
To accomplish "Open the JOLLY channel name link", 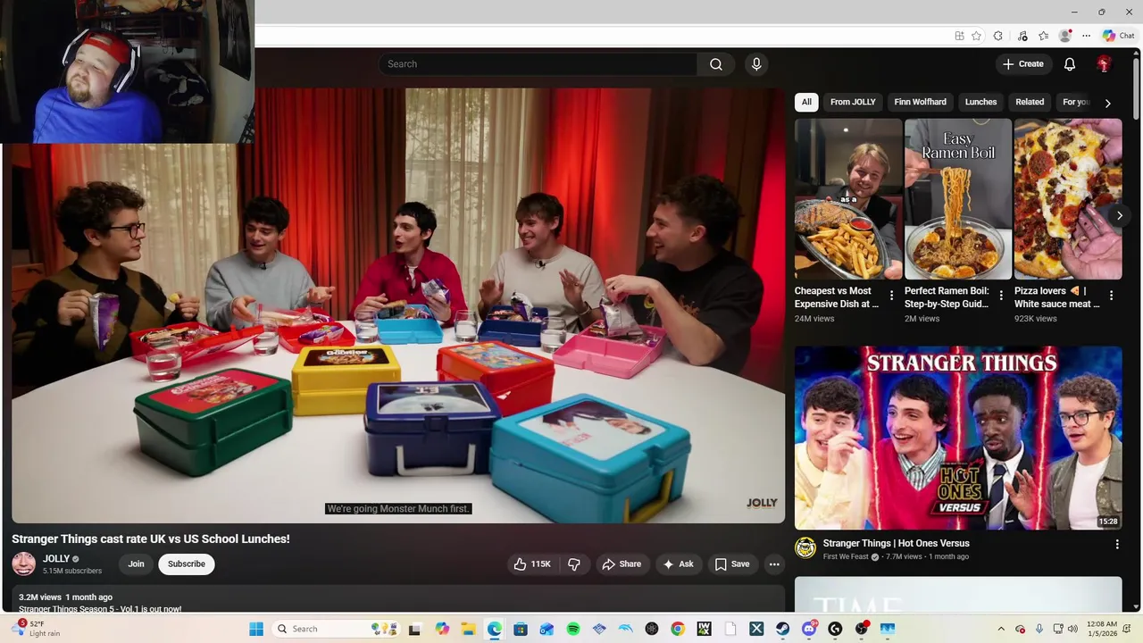I will 56,559.
